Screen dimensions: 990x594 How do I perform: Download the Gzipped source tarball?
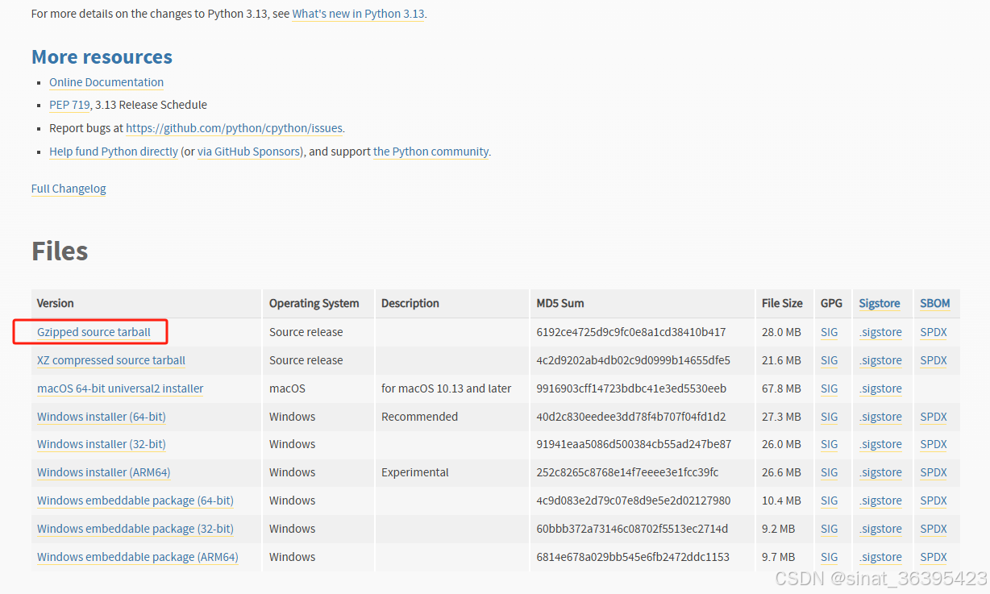pos(94,332)
